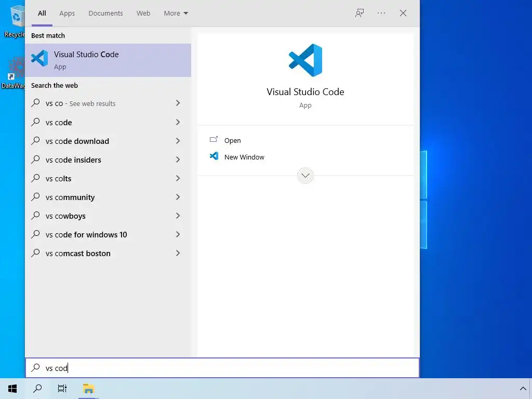Click Open for Visual Studio Code
This screenshot has height=399, width=532.
click(x=232, y=140)
